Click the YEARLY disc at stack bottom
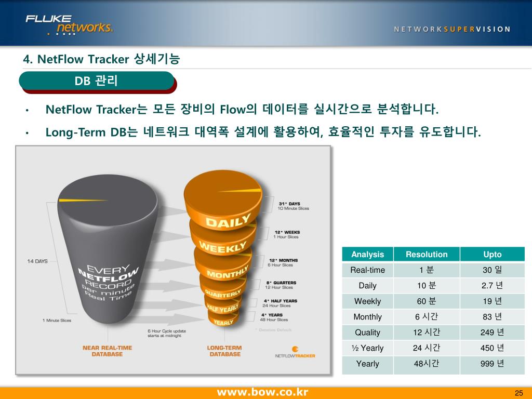The image size is (532, 399). [x=223, y=319]
